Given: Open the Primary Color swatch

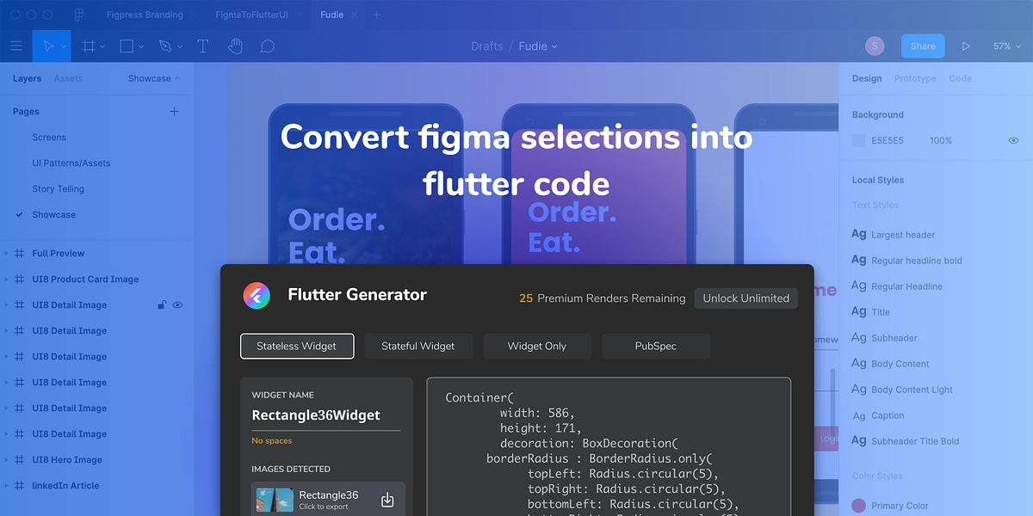Looking at the screenshot, I should click(x=858, y=505).
